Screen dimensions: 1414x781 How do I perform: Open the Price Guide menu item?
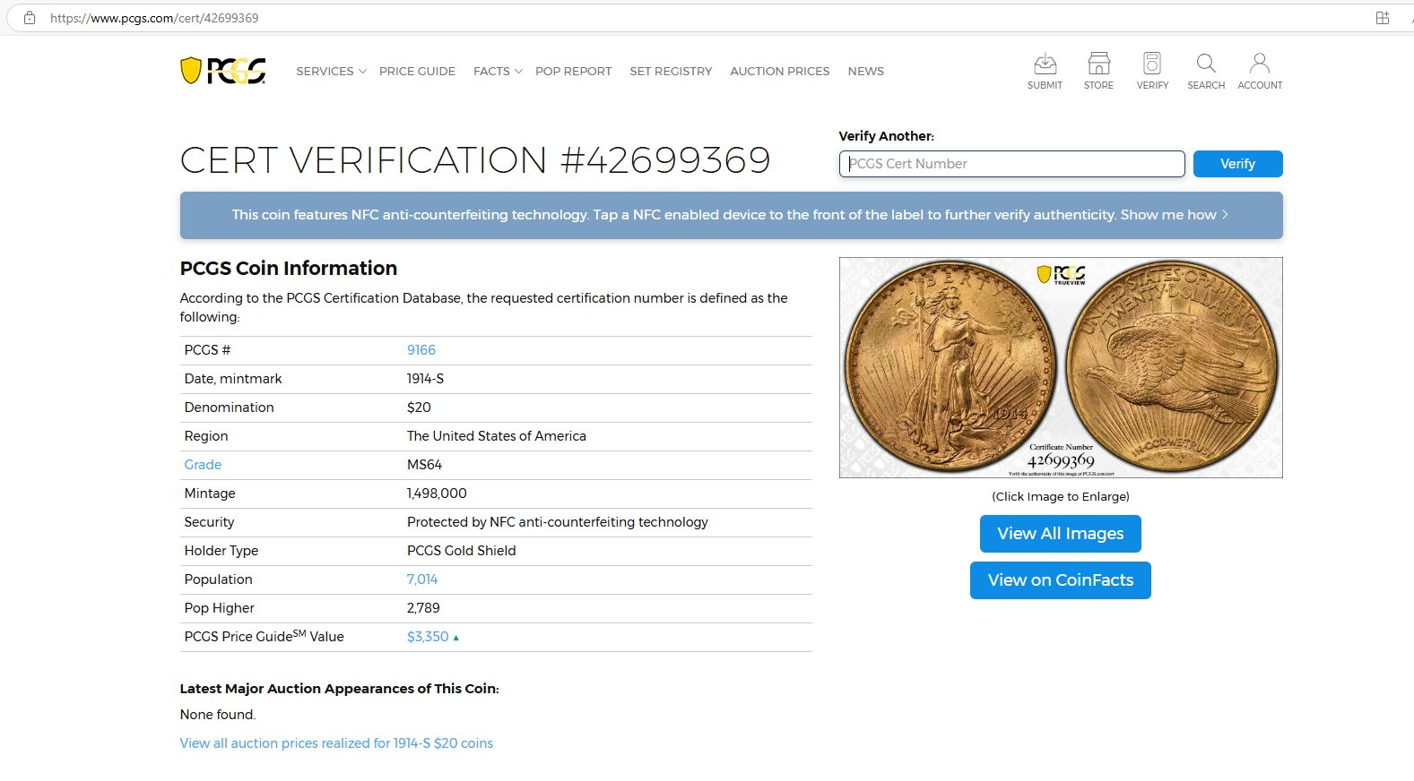pyautogui.click(x=417, y=71)
